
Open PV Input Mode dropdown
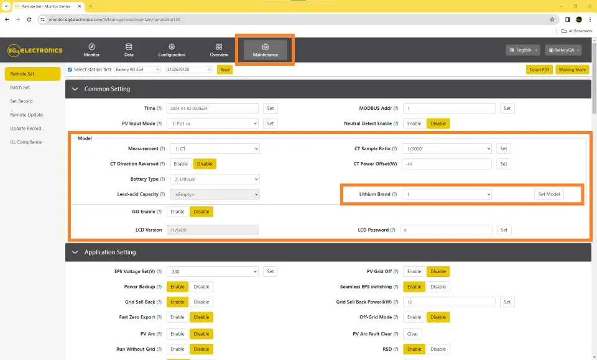pos(213,124)
